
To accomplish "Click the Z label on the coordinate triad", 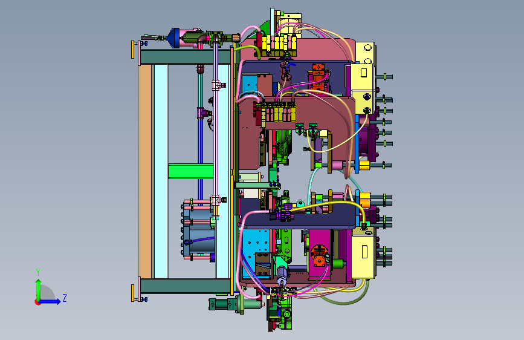I will [65, 298].
